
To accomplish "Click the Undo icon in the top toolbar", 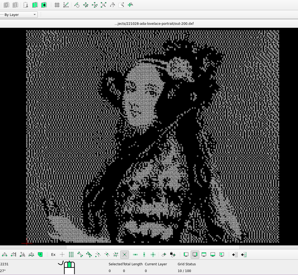I will 6,5.
